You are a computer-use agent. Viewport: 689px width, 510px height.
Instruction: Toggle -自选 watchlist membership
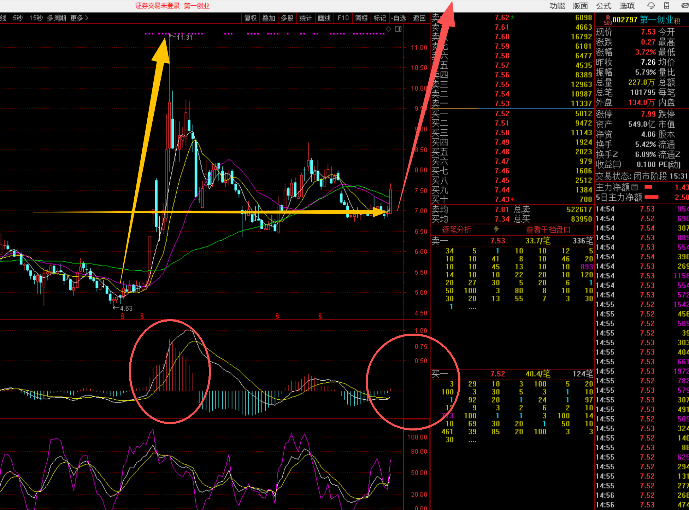399,18
